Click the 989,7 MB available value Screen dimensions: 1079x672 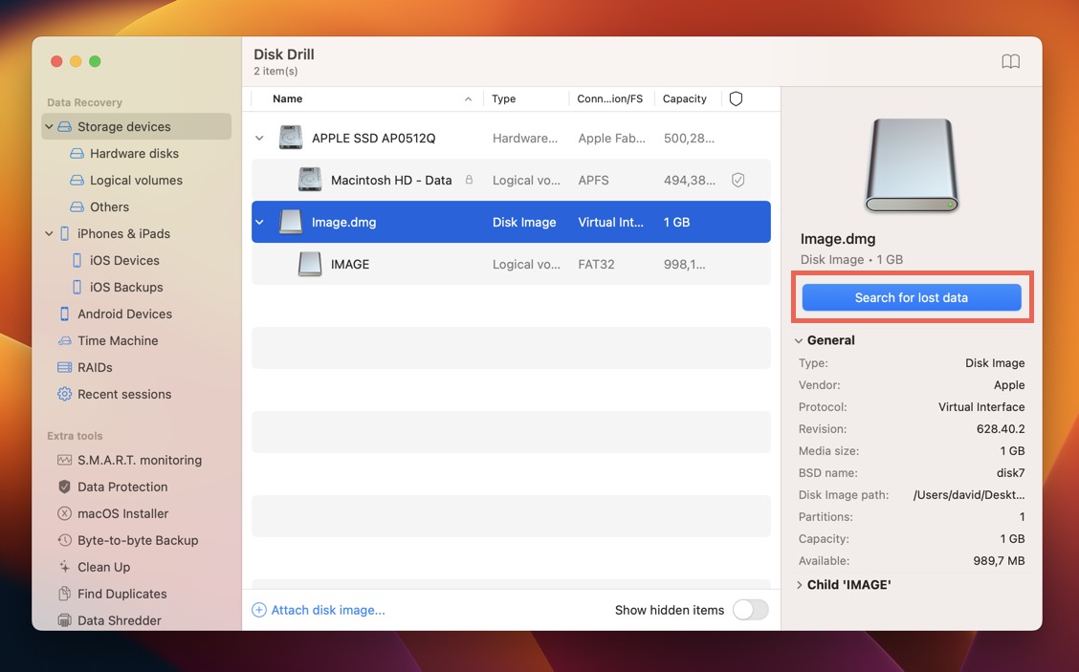(x=1000, y=560)
